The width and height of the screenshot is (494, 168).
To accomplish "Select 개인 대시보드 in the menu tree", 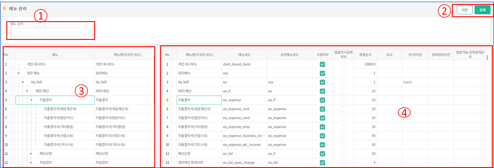I will point(36,64).
